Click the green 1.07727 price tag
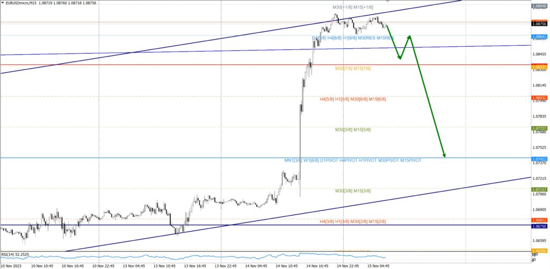 click(539, 128)
